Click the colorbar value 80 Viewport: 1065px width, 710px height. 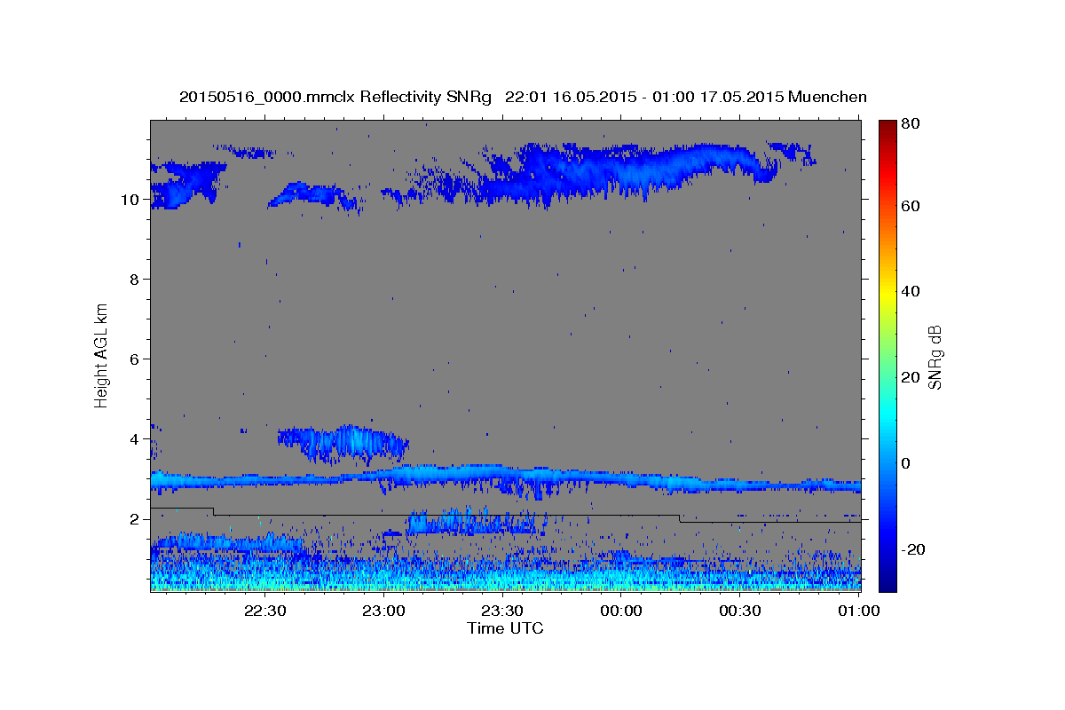click(912, 125)
